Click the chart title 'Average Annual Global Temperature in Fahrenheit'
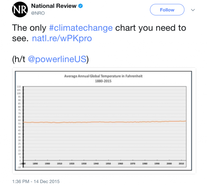 click(x=103, y=76)
